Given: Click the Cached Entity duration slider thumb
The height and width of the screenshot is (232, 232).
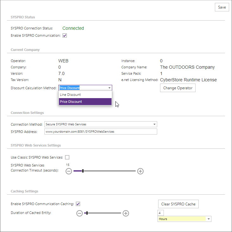Looking at the screenshot, I should 87,213.
